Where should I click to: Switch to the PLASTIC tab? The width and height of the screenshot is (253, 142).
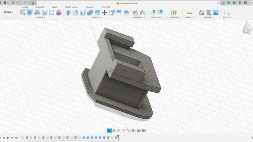click(x=90, y=7)
